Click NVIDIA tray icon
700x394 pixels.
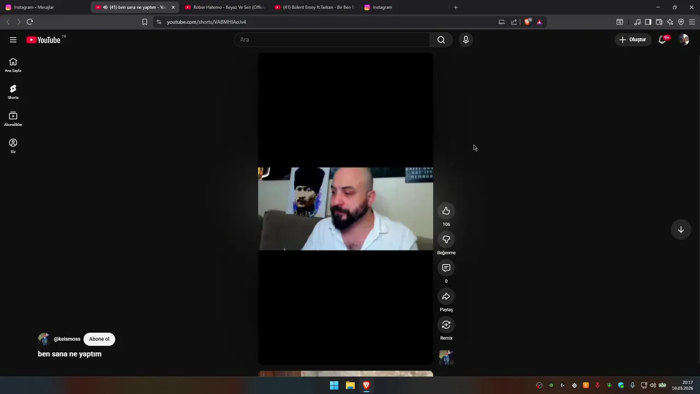pos(551,385)
